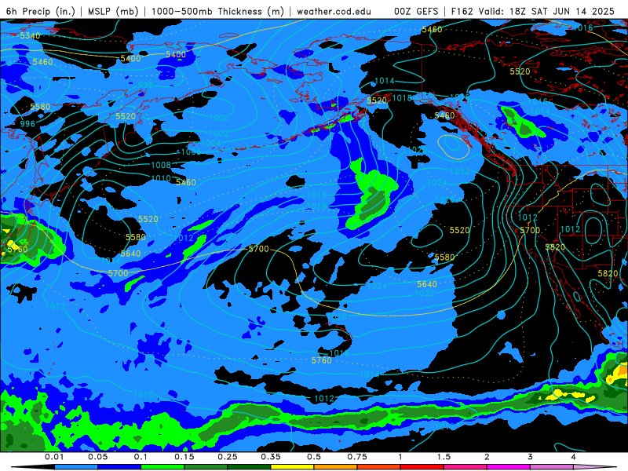This screenshot has width=628, height=471.
Task: Click the legend value 2
Action: (487, 457)
